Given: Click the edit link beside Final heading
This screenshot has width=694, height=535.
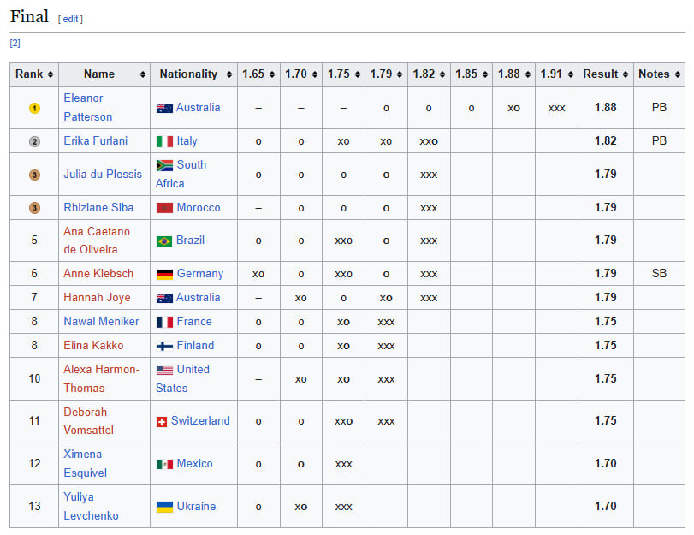Looking at the screenshot, I should tap(70, 19).
